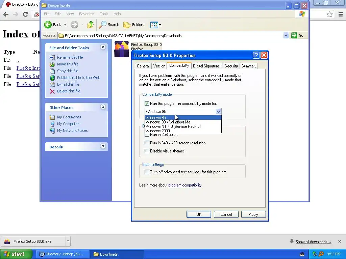Bookmark the page with Chrome star icon
This screenshot has height=259, width=346.
click(x=329, y=14)
